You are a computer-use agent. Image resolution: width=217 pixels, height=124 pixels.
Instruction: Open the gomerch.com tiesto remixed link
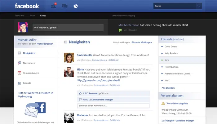click(x=98, y=80)
